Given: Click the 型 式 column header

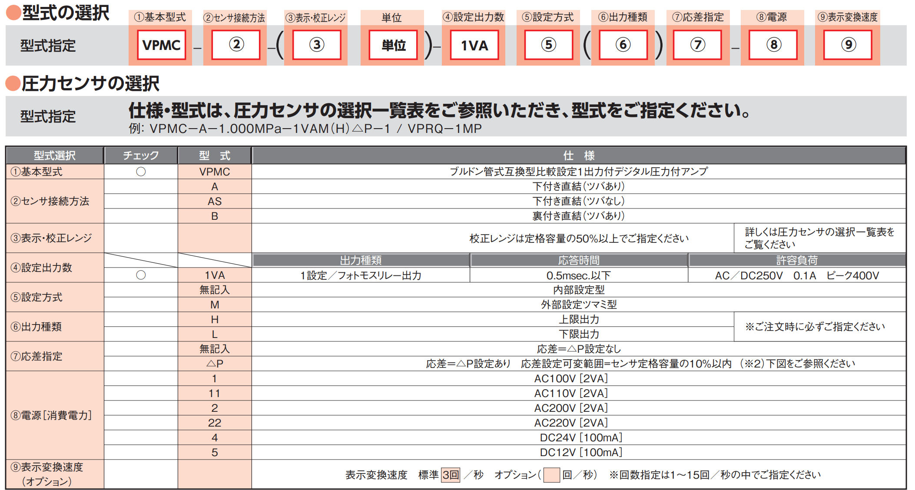Looking at the screenshot, I should tap(215, 156).
